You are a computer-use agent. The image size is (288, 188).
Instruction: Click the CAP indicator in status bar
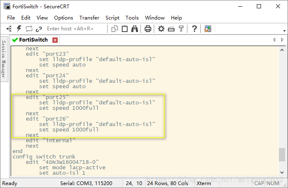pos(259,183)
